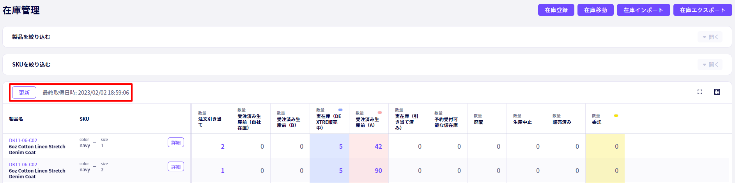Open 在庫エクスポート
The image size is (735, 183).
click(703, 10)
